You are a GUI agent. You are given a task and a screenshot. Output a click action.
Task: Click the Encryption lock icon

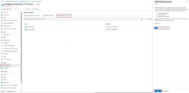(2, 43)
